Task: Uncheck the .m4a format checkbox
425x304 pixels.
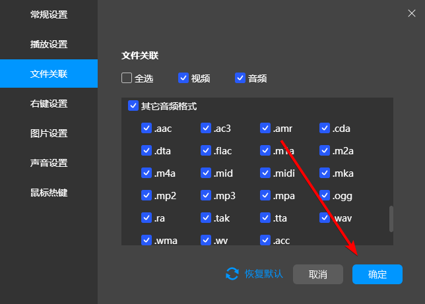Action: click(147, 173)
